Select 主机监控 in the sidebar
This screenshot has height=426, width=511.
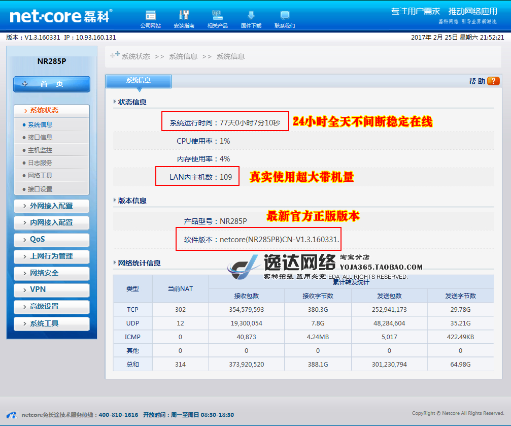point(40,150)
